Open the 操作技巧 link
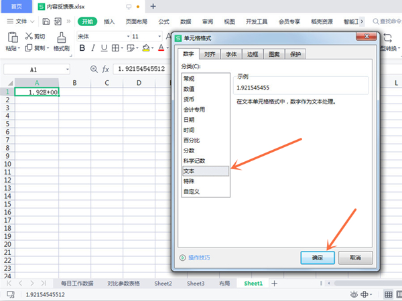The image size is (402, 301). click(199, 258)
